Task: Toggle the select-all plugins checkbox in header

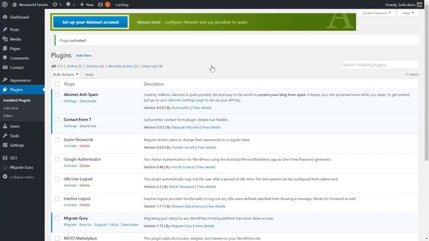Action: [57, 84]
